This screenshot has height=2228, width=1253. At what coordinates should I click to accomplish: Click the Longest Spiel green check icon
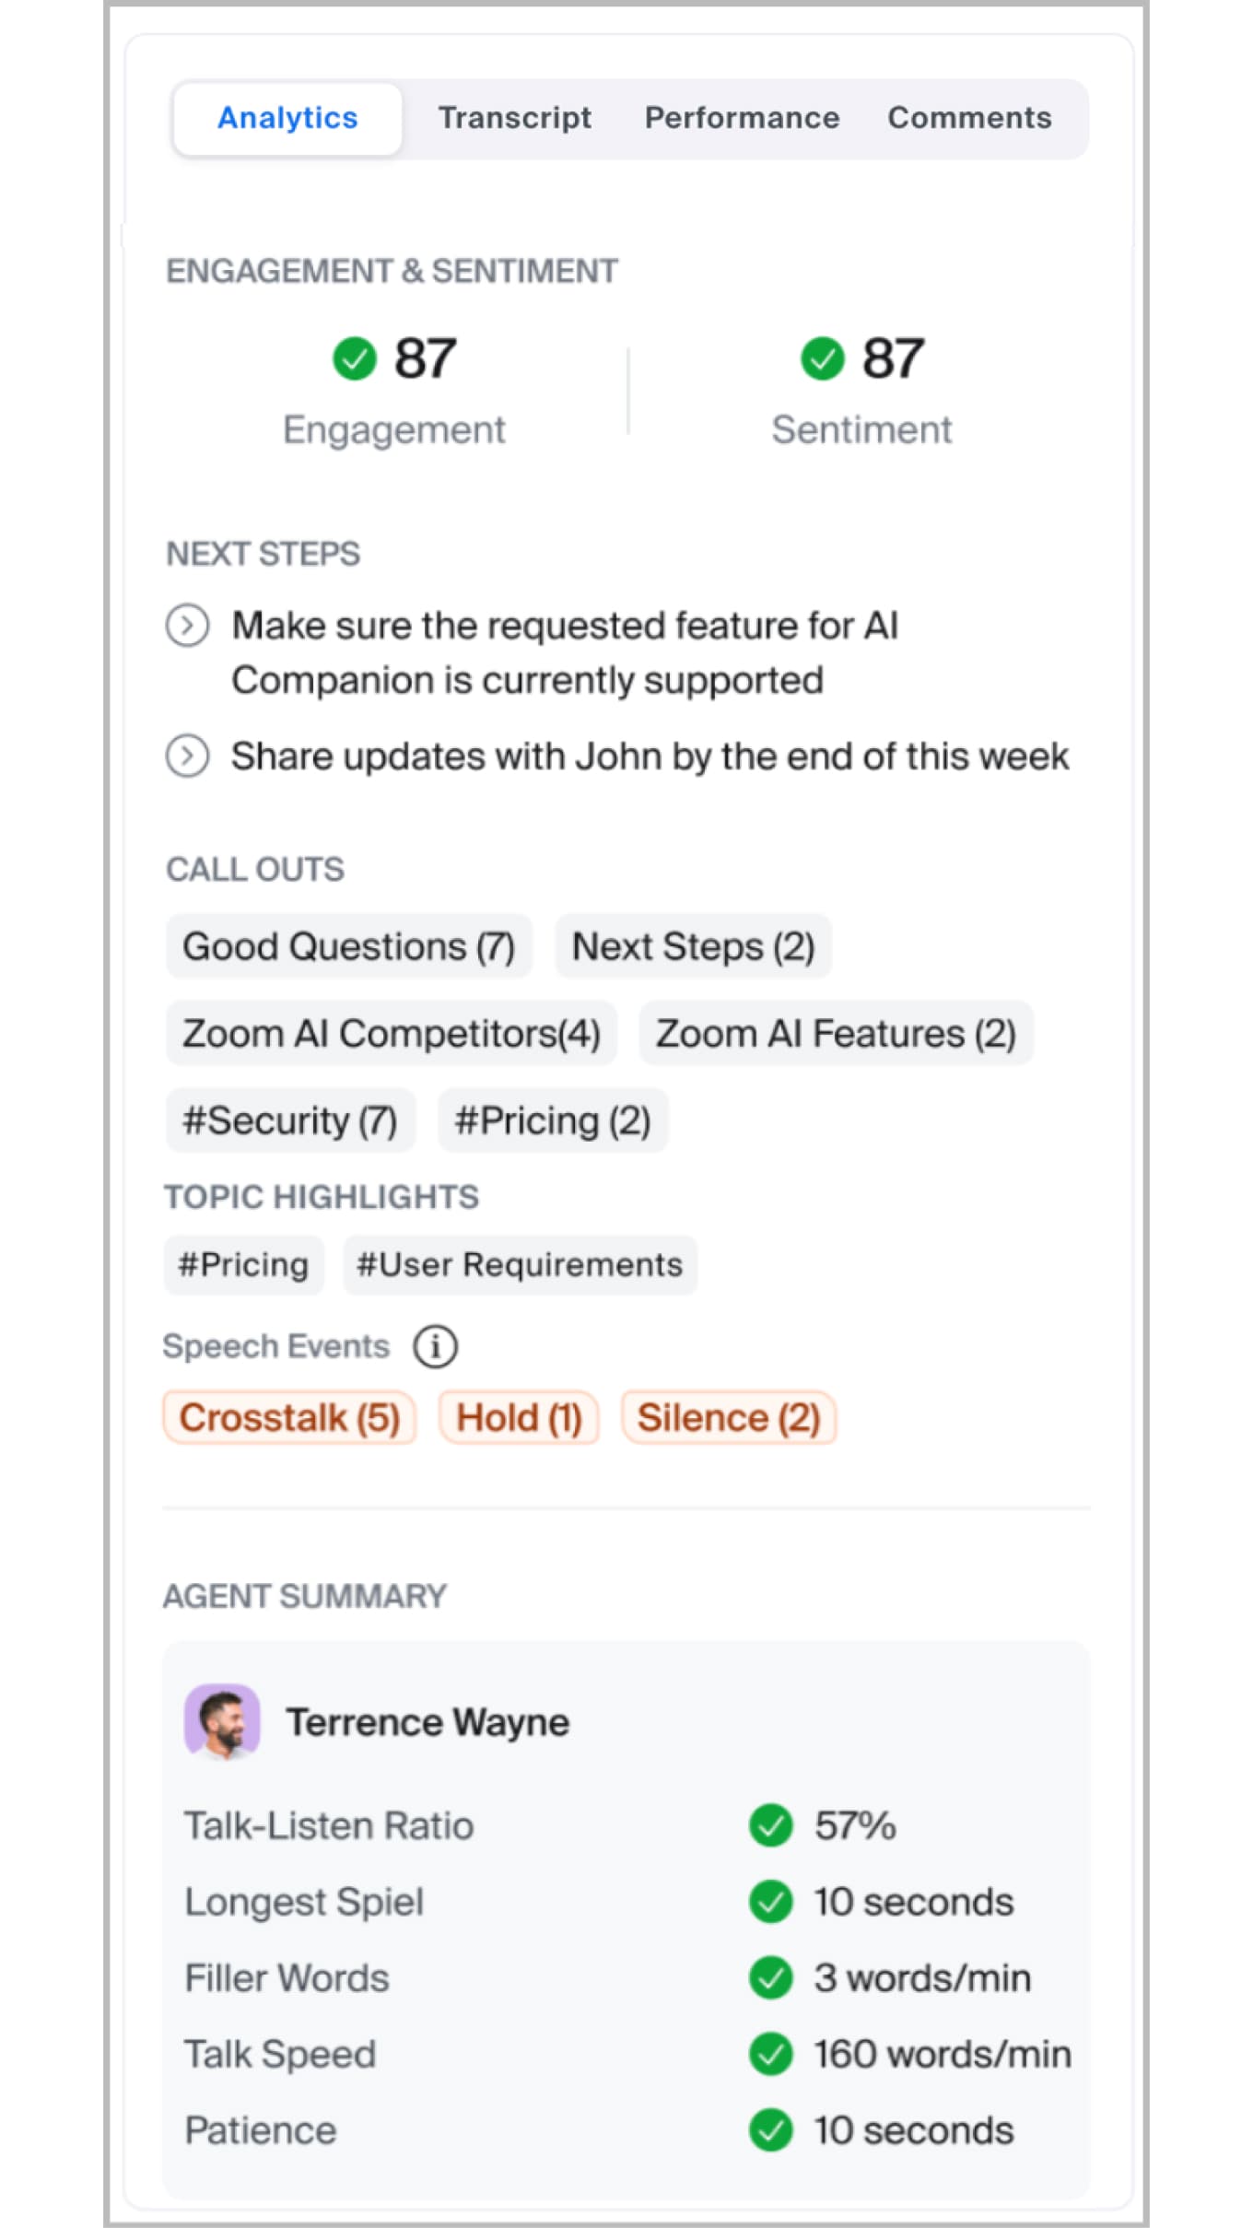[x=770, y=1902]
